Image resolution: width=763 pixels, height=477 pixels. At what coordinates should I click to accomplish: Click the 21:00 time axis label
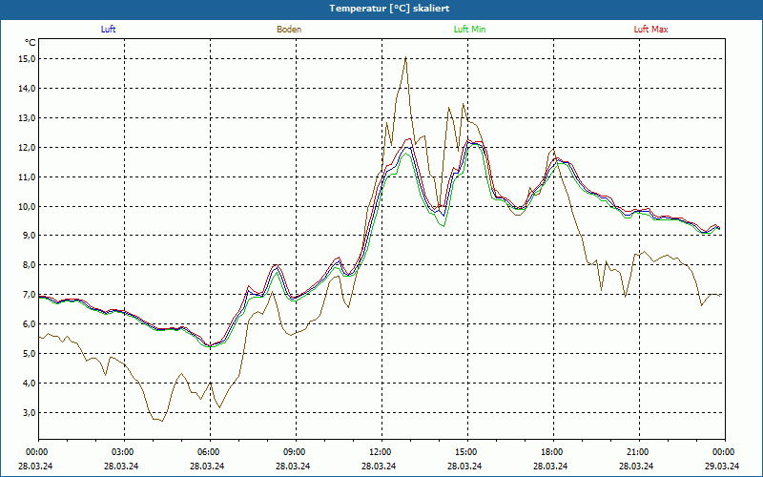point(637,452)
